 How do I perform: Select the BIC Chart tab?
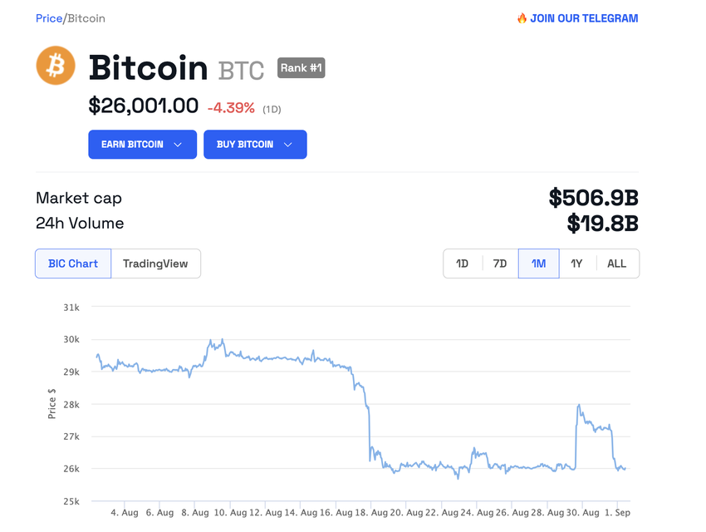(x=72, y=263)
